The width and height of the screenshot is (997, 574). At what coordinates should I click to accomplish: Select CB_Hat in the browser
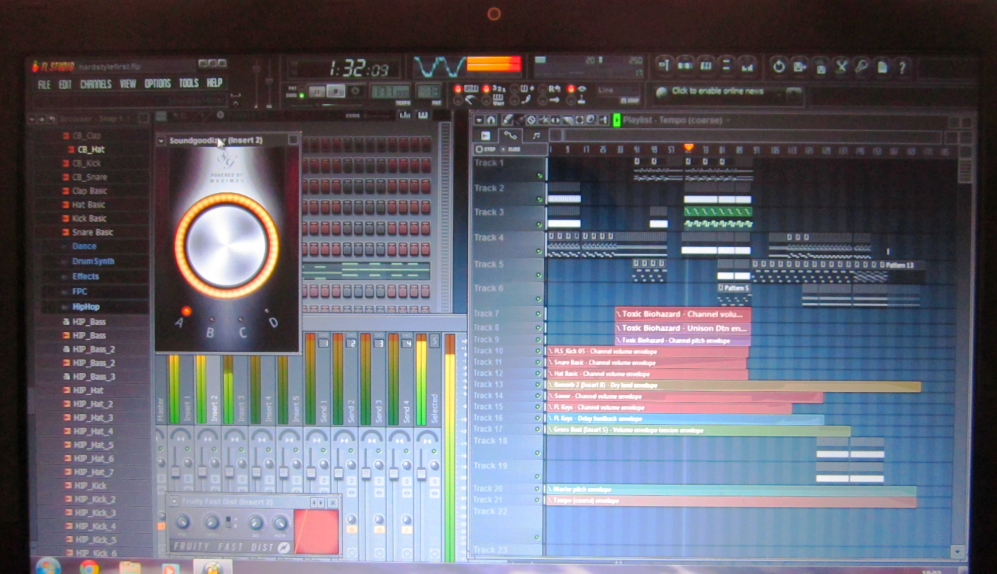[91, 150]
